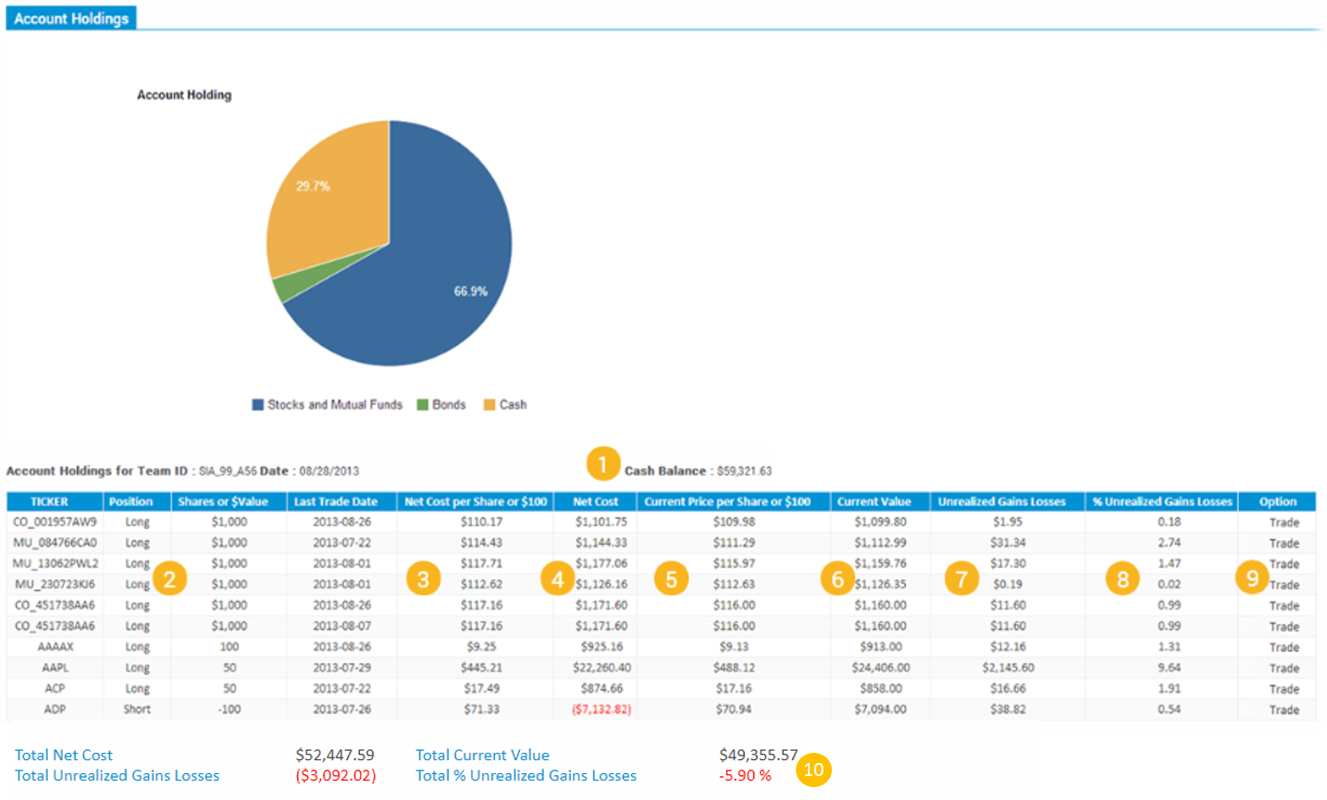The width and height of the screenshot is (1327, 800).
Task: Select ticker CO_001957AW9
Action: [55, 522]
